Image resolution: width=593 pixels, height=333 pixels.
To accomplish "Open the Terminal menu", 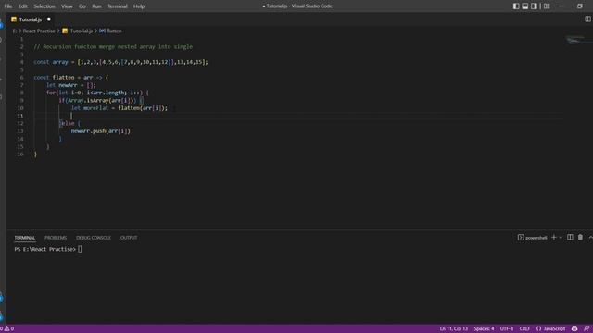I will [x=118, y=6].
